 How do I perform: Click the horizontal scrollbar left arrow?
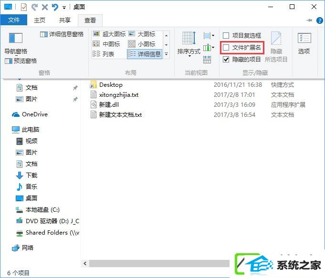[x=85, y=264]
